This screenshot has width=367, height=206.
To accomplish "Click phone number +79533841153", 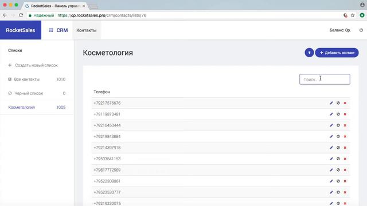I will point(107,159).
